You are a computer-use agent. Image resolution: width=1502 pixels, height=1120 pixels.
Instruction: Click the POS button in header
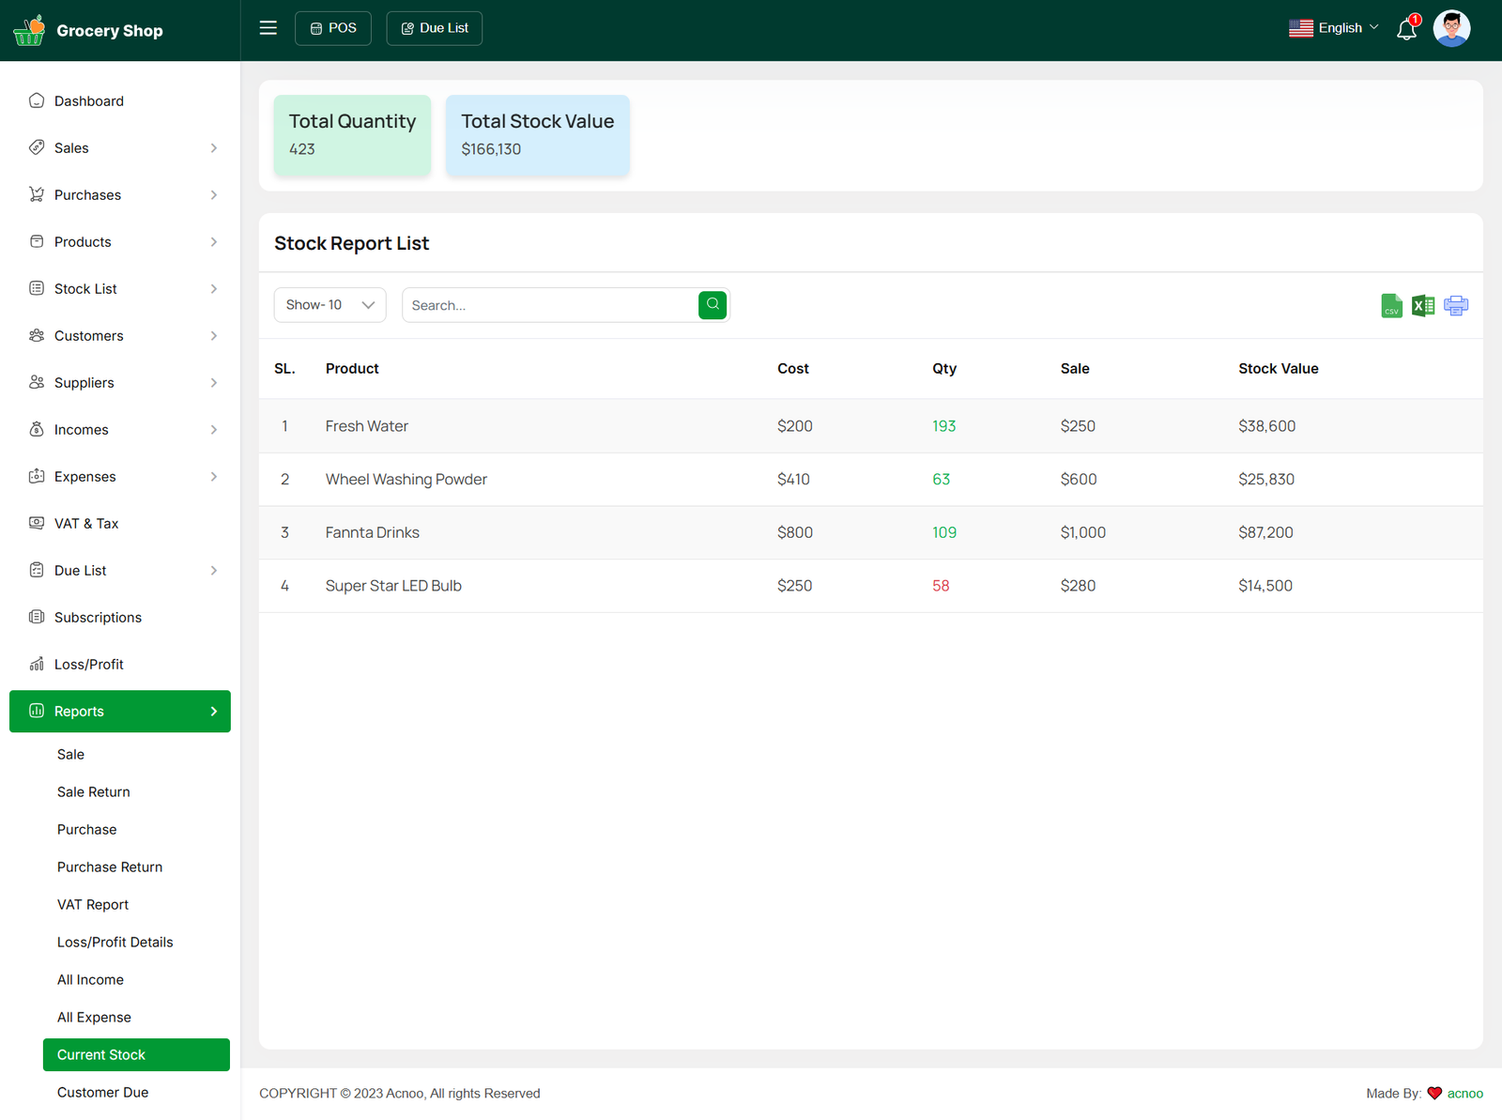click(x=333, y=28)
